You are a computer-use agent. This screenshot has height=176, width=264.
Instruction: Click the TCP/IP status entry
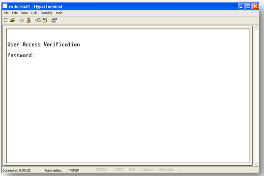74,170
